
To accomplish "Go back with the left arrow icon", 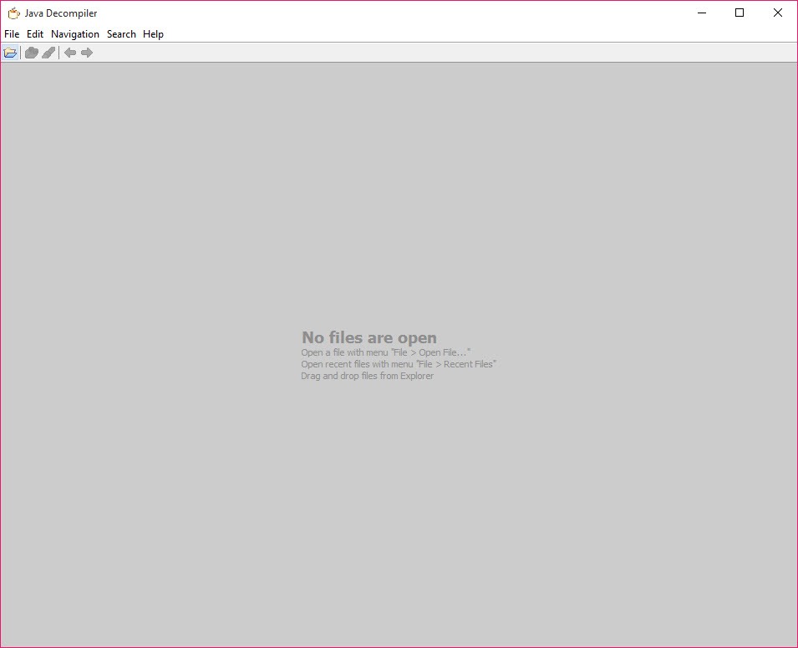I will (70, 53).
